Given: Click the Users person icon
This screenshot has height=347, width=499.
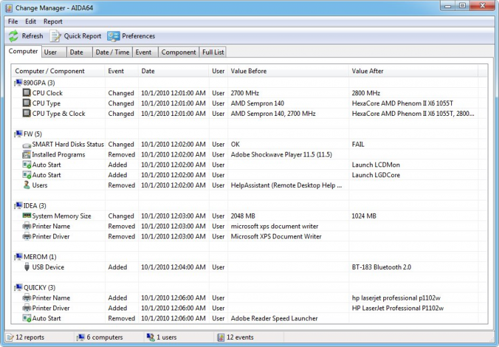Looking at the screenshot, I should [x=27, y=184].
